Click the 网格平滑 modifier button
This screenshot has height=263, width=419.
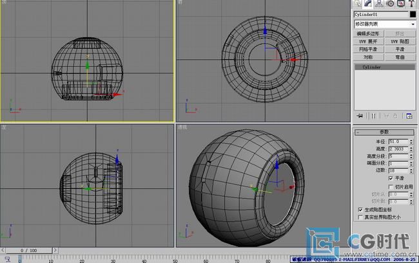point(368,50)
